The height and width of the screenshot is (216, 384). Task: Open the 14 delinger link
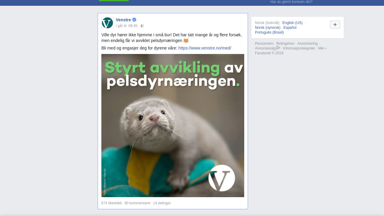(x=162, y=203)
